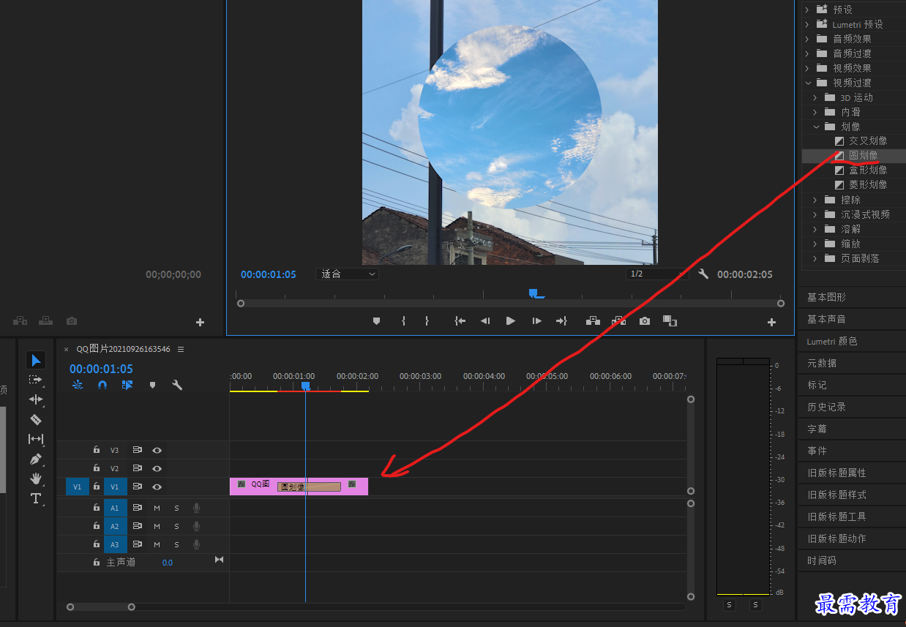The height and width of the screenshot is (627, 906).
Task: Open sequence tab panel menu
Action: click(181, 349)
